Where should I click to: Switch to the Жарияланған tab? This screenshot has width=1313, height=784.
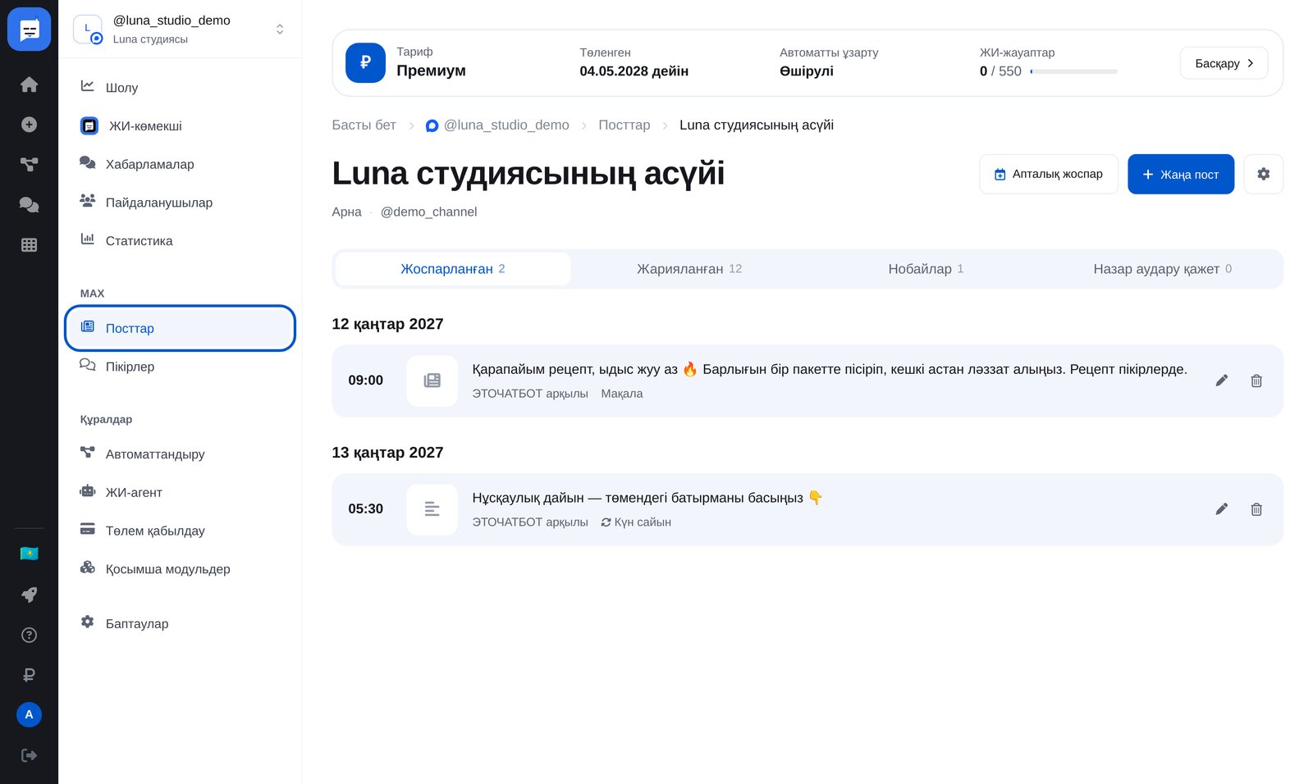(x=689, y=269)
